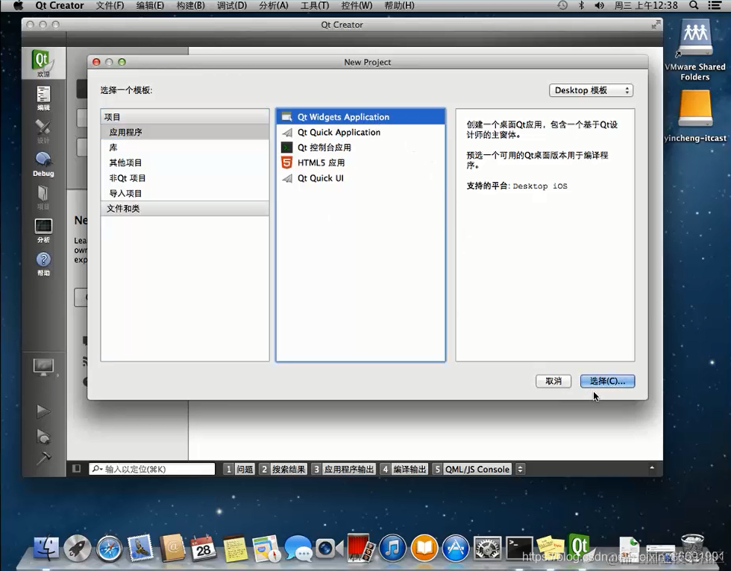
Task: Open the 4 编译输出 pane
Action: coord(404,469)
